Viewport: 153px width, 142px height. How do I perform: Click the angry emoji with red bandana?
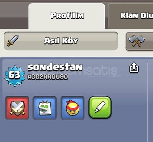pos(72,108)
